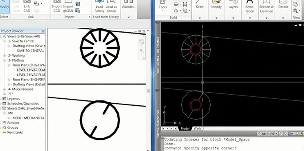Switch to the Model tab

click(x=185, y=129)
